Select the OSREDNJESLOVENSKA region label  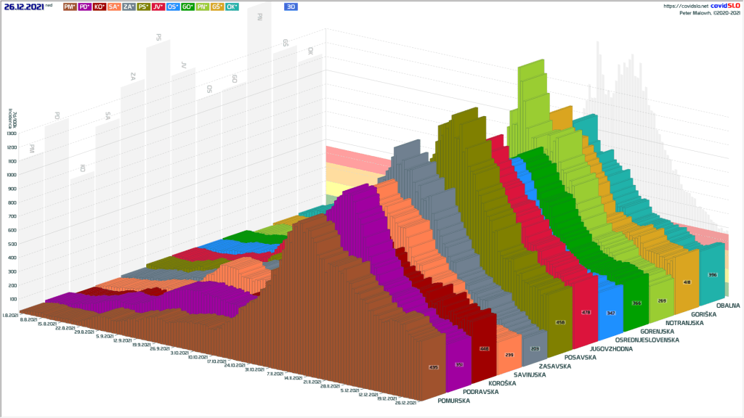[x=647, y=340]
